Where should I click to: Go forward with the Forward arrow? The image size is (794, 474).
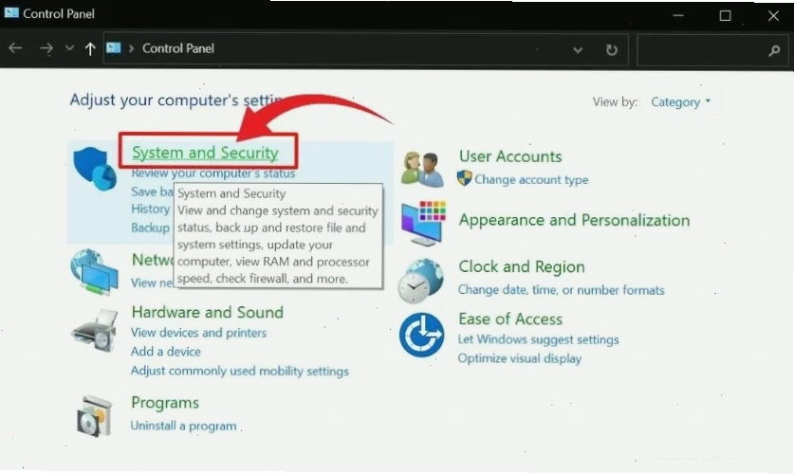pos(46,48)
